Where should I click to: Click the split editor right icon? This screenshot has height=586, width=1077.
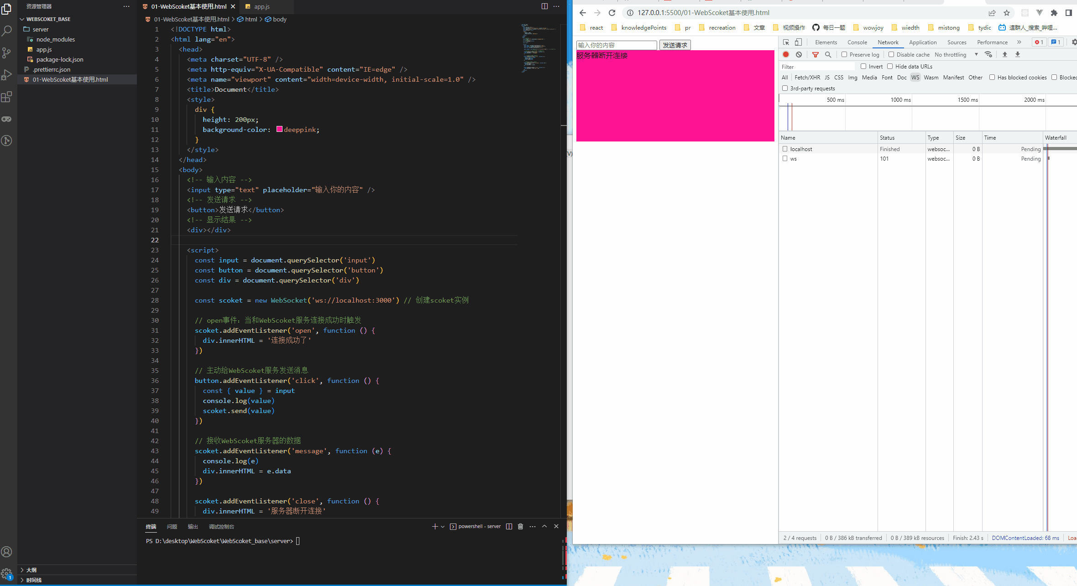coord(544,6)
